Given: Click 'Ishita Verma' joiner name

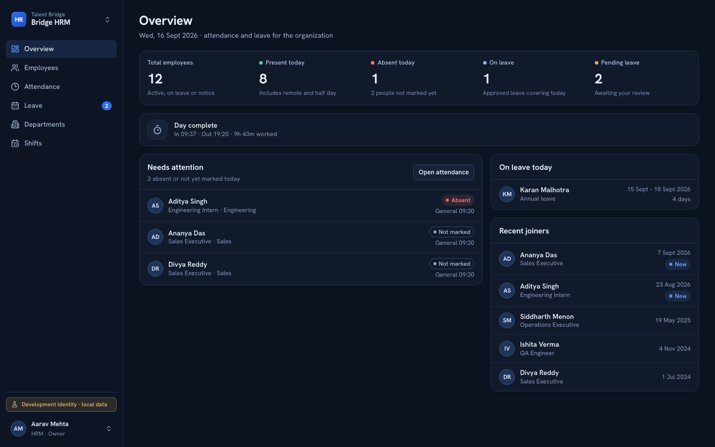Looking at the screenshot, I should coord(539,344).
